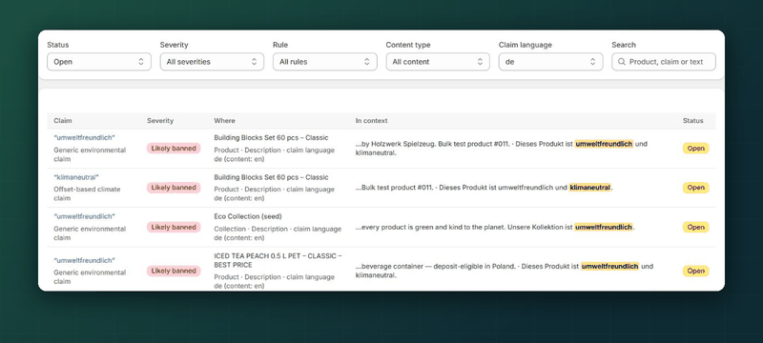Open "umweltfreundlich" claim for Eco Collection (seed)
Screen dimensions: 763x343
coord(84,216)
